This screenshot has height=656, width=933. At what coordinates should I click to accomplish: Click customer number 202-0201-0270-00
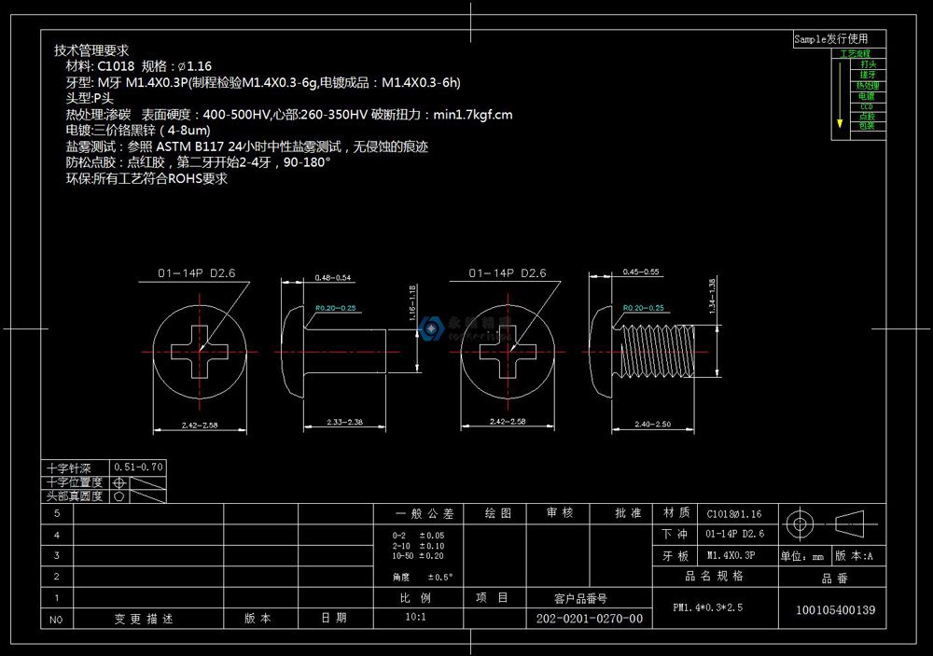[590, 619]
